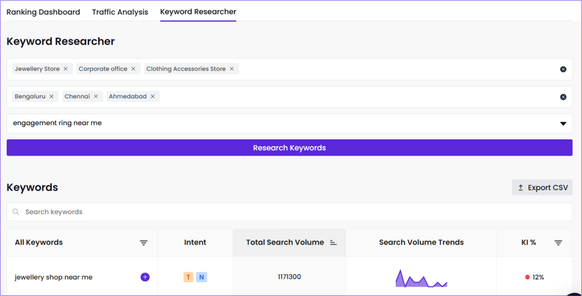The width and height of the screenshot is (582, 296).
Task: Open the All Keywords filter icon
Action: tap(144, 243)
